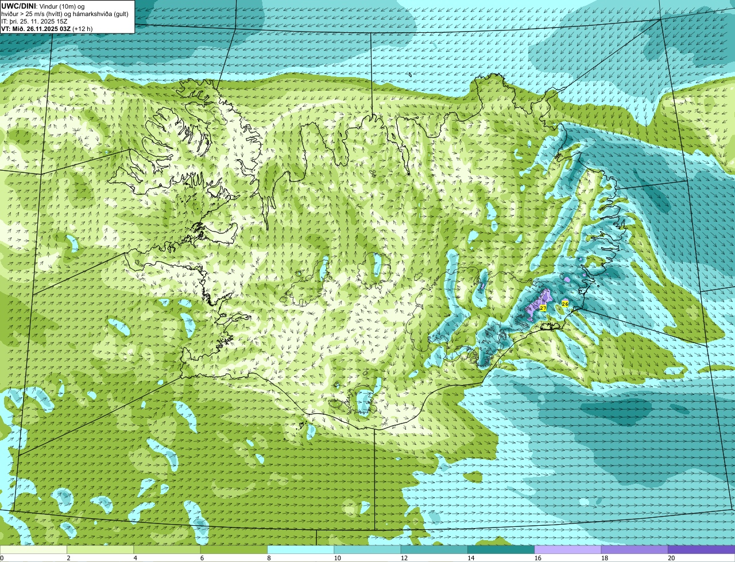
Task: Click the yellow gust label 26 on the map
Action: 565,303
